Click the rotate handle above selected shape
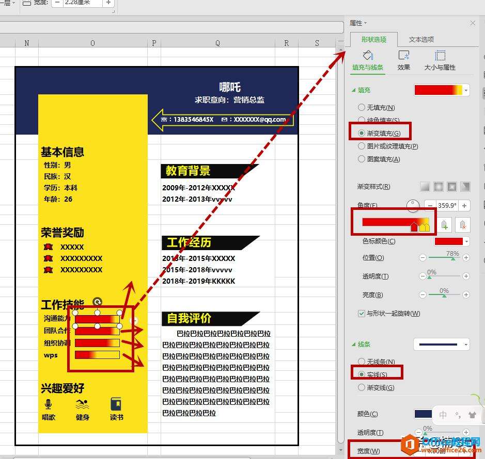The image size is (485, 459). coord(97,302)
